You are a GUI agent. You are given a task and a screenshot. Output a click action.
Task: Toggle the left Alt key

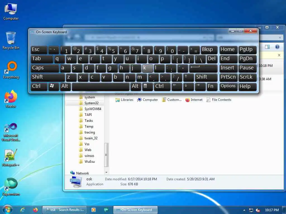point(65,87)
